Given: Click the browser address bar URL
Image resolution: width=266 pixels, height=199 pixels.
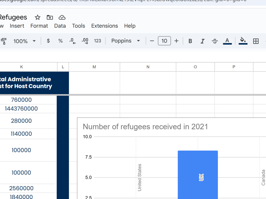Looking at the screenshot, I should click(x=123, y=1).
